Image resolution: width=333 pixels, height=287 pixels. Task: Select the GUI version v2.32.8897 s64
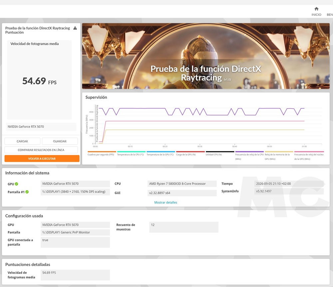point(182,193)
